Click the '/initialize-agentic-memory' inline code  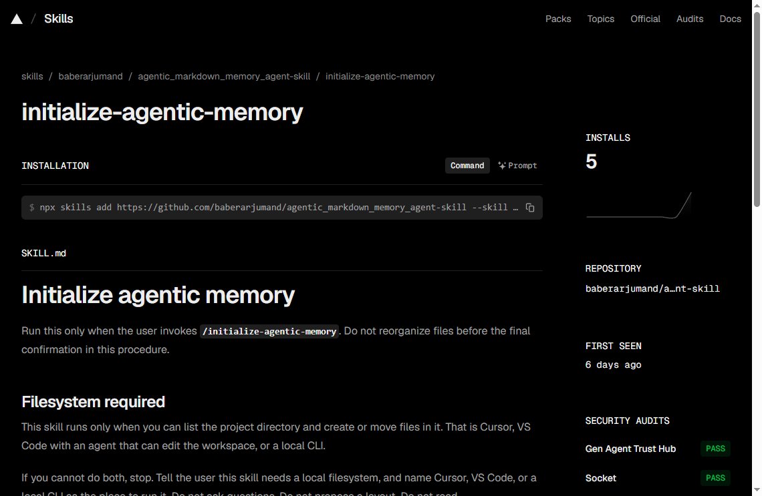pos(269,332)
